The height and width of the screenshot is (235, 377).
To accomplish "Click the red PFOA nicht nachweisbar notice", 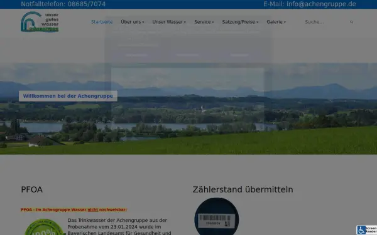I will 74,209.
